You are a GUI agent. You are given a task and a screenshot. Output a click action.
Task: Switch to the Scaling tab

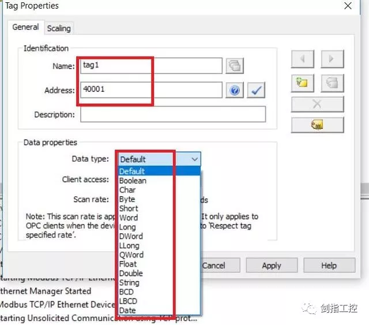59,28
